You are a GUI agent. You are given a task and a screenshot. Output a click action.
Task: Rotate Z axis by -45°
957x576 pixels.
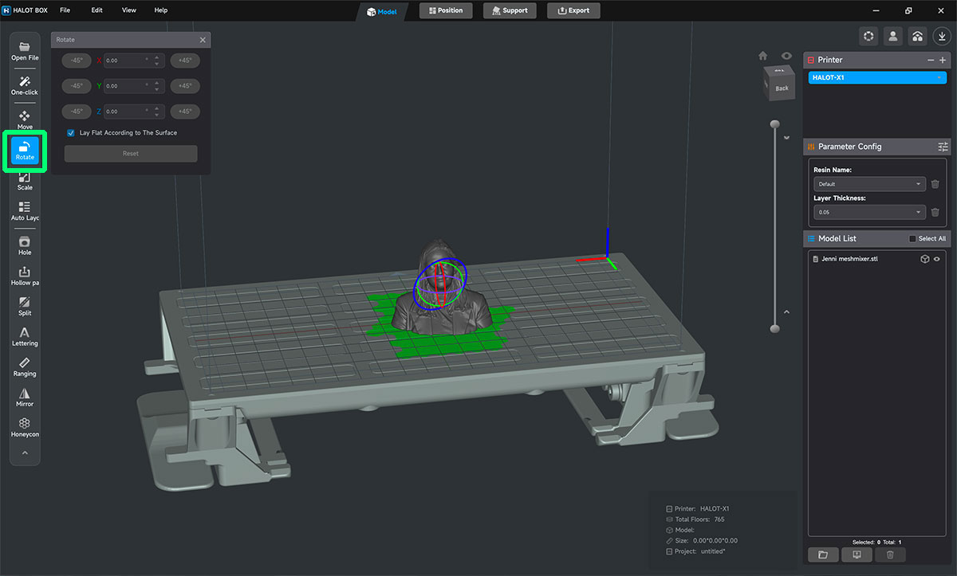(x=77, y=112)
